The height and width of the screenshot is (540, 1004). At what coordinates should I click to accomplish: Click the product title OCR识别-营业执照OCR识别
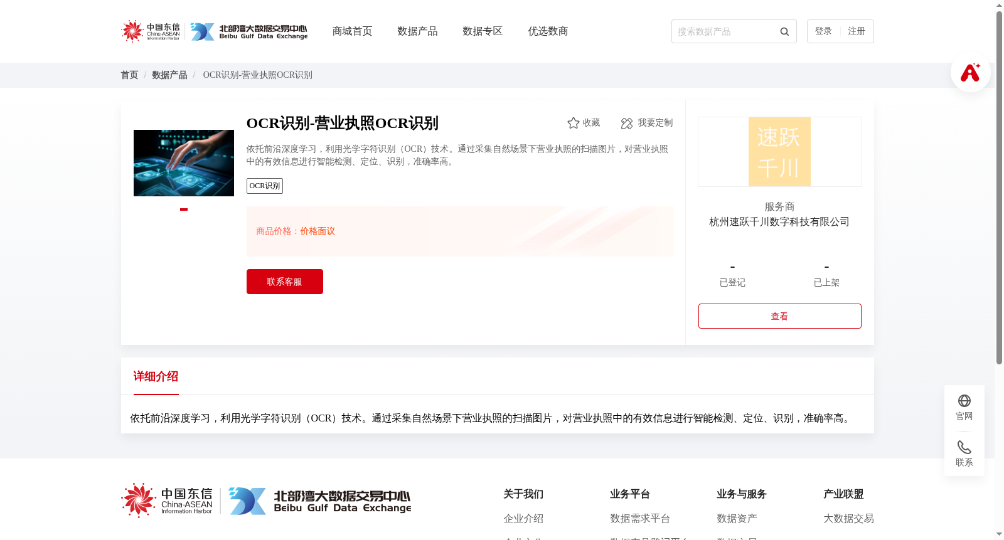tap(342, 123)
